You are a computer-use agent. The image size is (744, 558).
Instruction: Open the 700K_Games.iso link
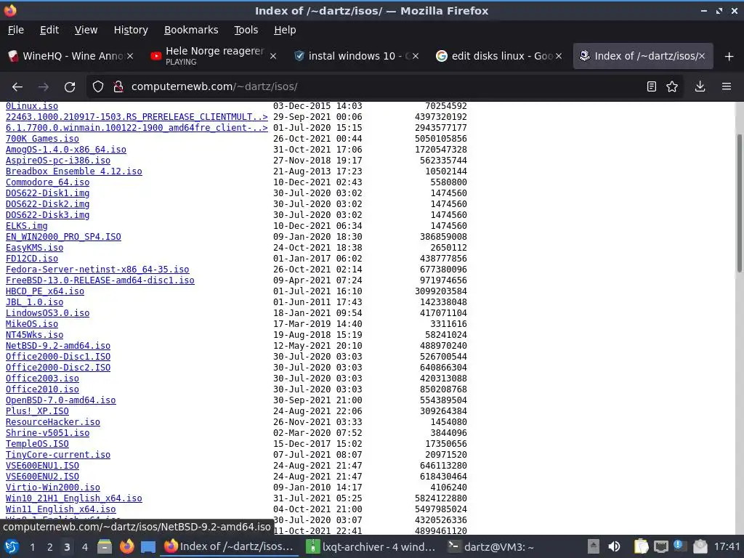(x=42, y=139)
